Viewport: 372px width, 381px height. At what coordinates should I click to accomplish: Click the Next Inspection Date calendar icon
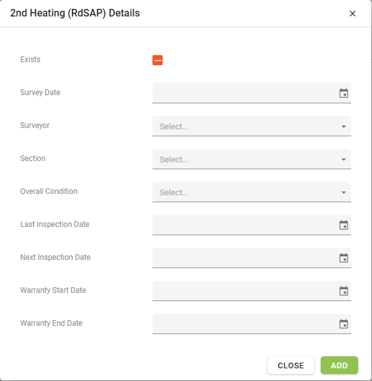click(344, 258)
